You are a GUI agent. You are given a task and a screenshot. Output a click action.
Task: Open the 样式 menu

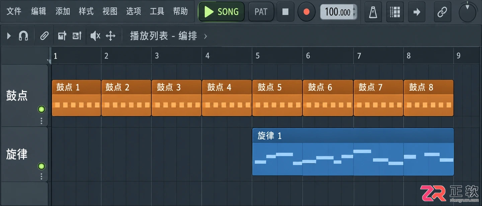86,11
